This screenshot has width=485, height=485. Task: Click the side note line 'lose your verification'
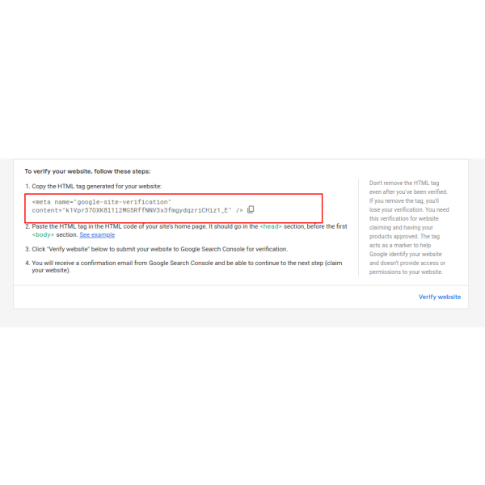point(409,209)
